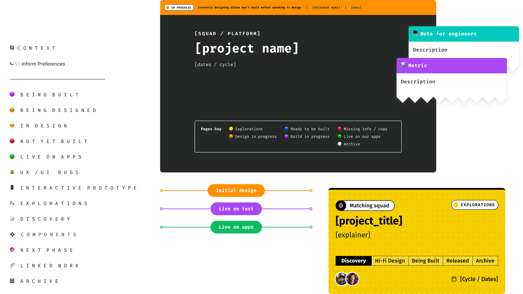
Task: Click the [date] placeholder in the orange banner
Action: click(356, 8)
